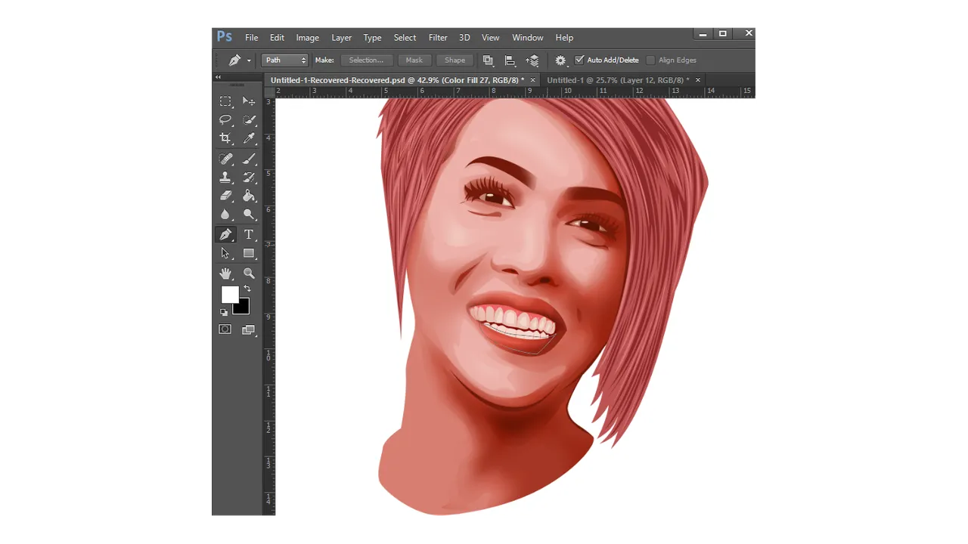Swap foreground and background colors

point(247,289)
